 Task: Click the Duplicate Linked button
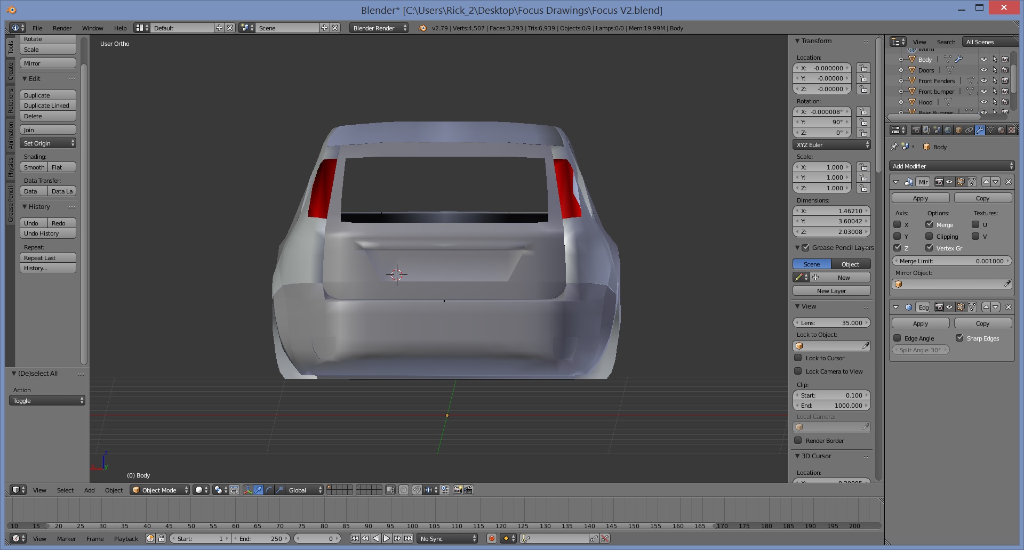tap(48, 106)
